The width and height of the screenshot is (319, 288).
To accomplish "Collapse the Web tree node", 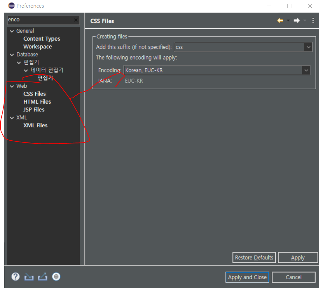I will tap(12, 86).
